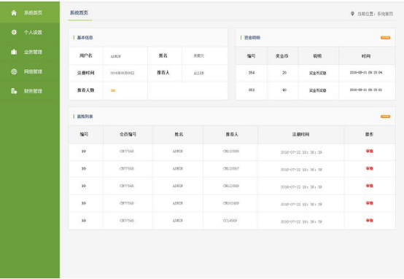Click the orange MORE button in 资金明细
The width and height of the screenshot is (404, 279).
pos(386,38)
